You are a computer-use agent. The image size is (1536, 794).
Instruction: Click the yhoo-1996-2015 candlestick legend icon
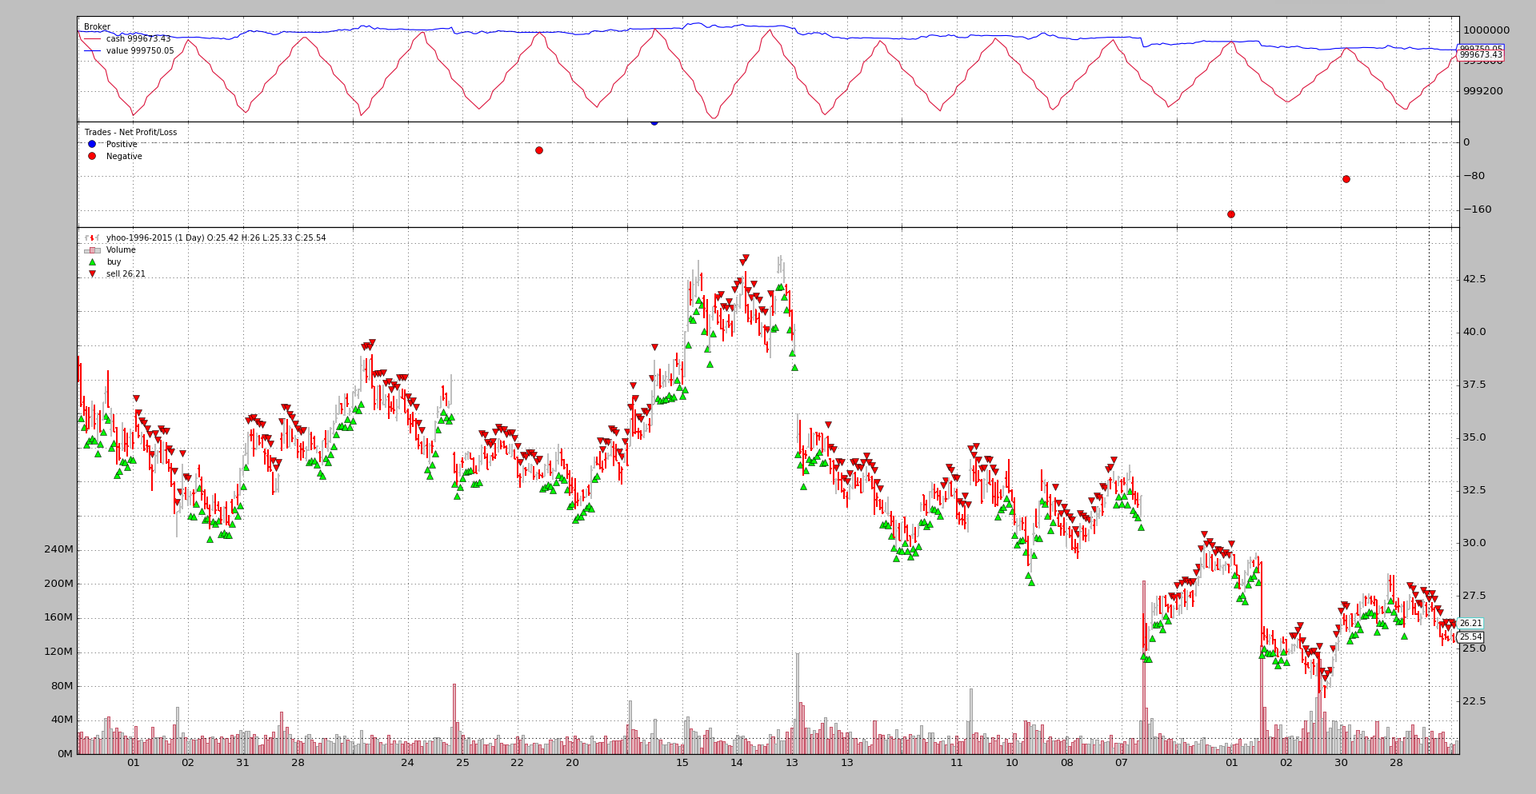point(92,238)
